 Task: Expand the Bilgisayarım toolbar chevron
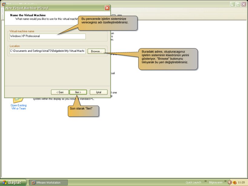click(x=225, y=181)
